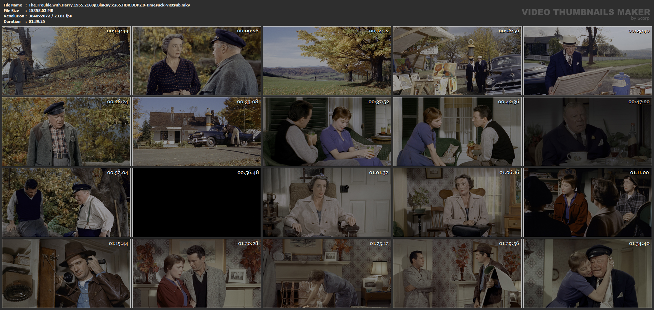Choose the frame timestamped 01:20:28
This screenshot has height=310, width=654.
click(x=197, y=273)
